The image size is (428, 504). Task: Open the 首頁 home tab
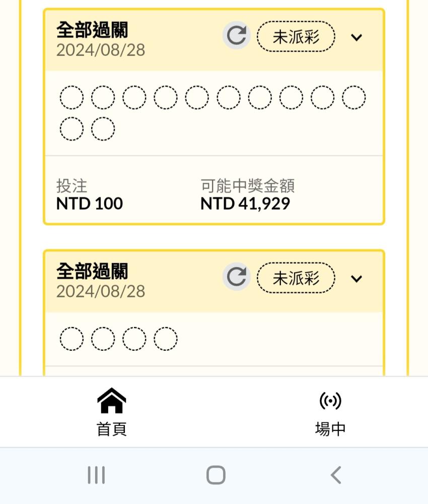[x=111, y=412]
